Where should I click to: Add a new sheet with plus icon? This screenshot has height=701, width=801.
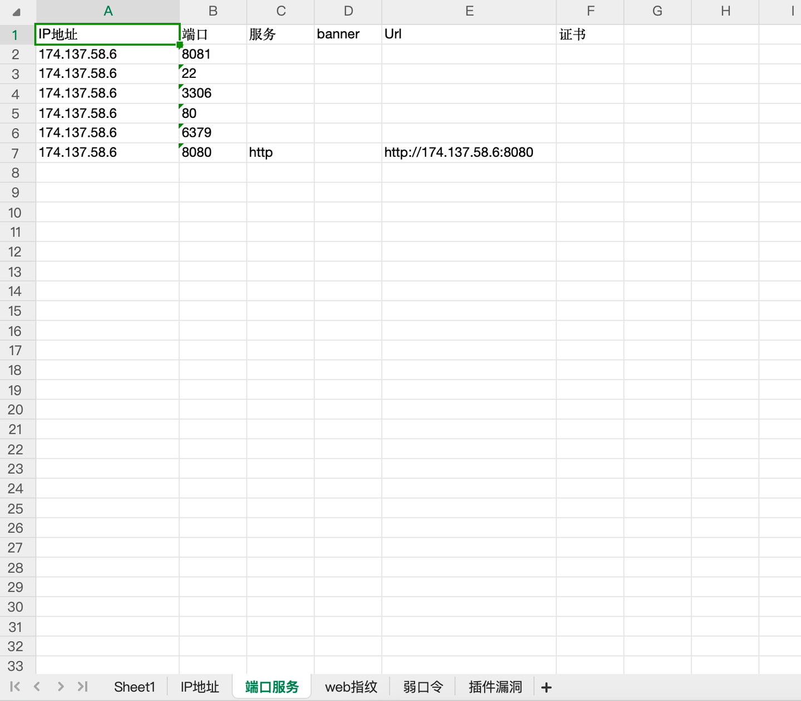[546, 688]
